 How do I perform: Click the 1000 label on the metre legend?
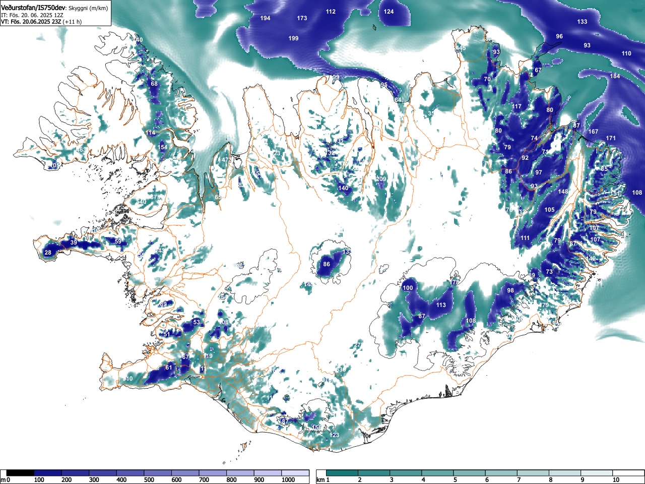(288, 480)
